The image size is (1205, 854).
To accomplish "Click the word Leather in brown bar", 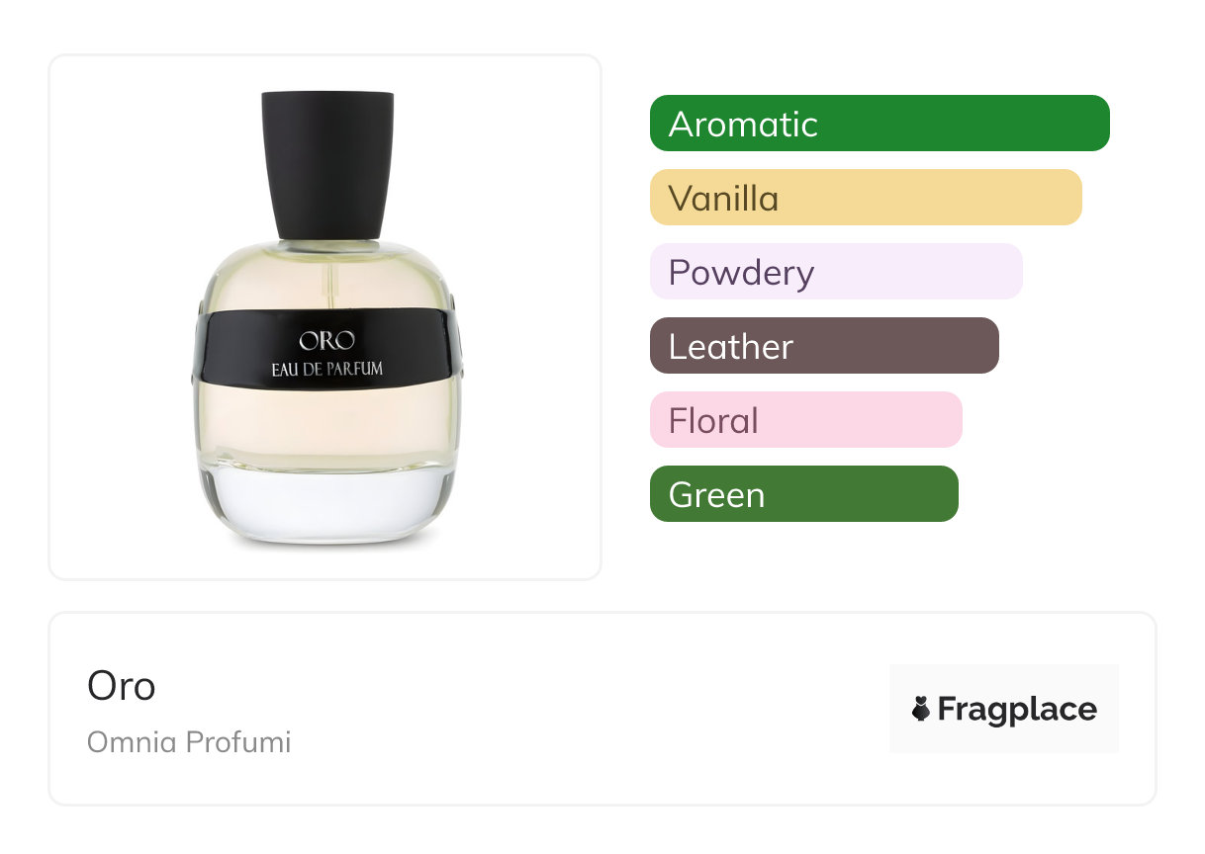I will 731,347.
